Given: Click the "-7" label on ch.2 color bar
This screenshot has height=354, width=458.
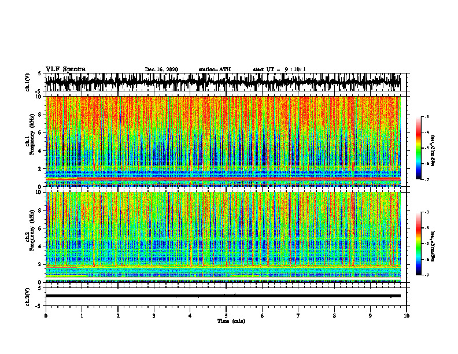Looking at the screenshot, I should (427, 275).
